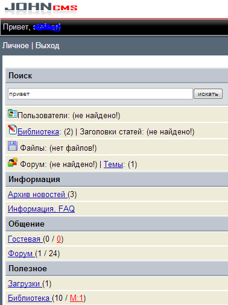Open the Загрузки downloads link
Screen dimensions: 228x305
tap(25, 283)
